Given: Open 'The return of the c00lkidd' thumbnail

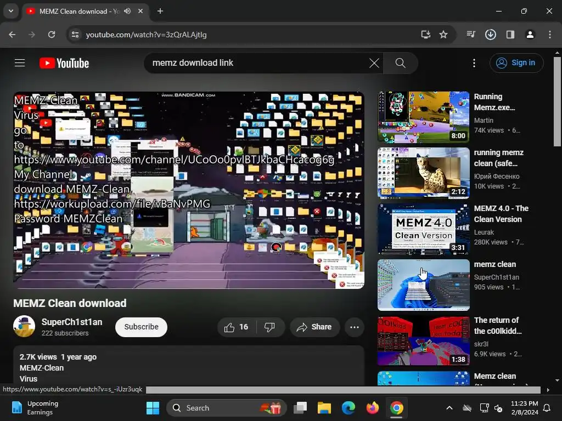Looking at the screenshot, I should (423, 340).
